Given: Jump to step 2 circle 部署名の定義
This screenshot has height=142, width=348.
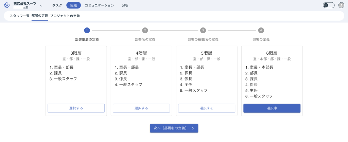Looking at the screenshot, I should pos(145,30).
